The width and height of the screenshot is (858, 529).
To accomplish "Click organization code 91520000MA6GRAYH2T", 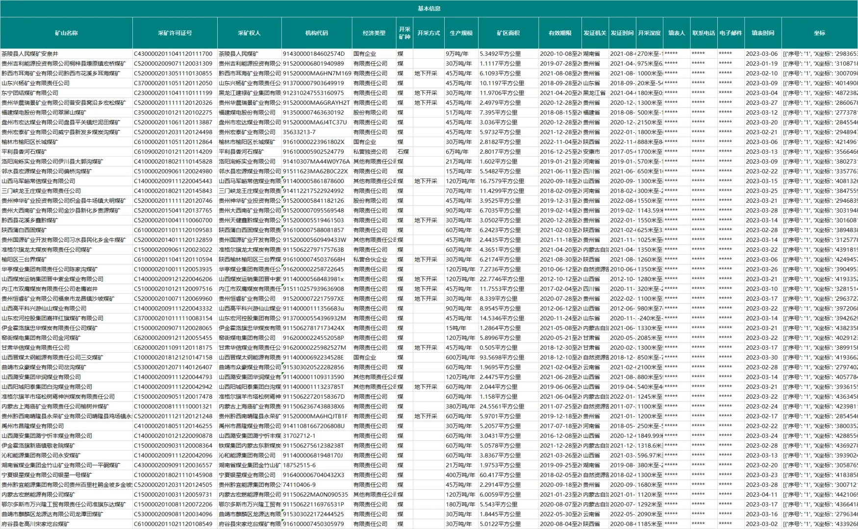I will (x=316, y=103).
